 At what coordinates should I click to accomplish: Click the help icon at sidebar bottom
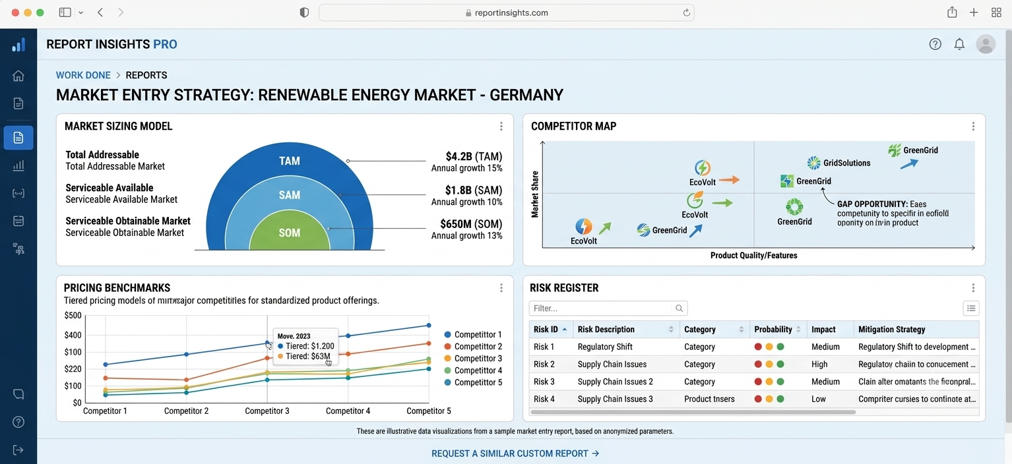(x=18, y=422)
